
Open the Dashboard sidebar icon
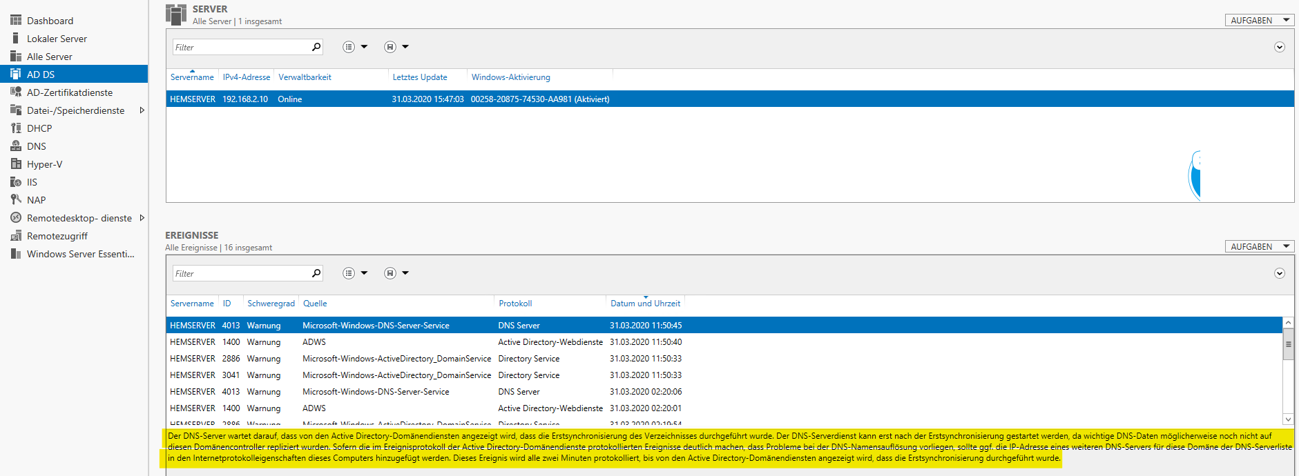(x=16, y=21)
